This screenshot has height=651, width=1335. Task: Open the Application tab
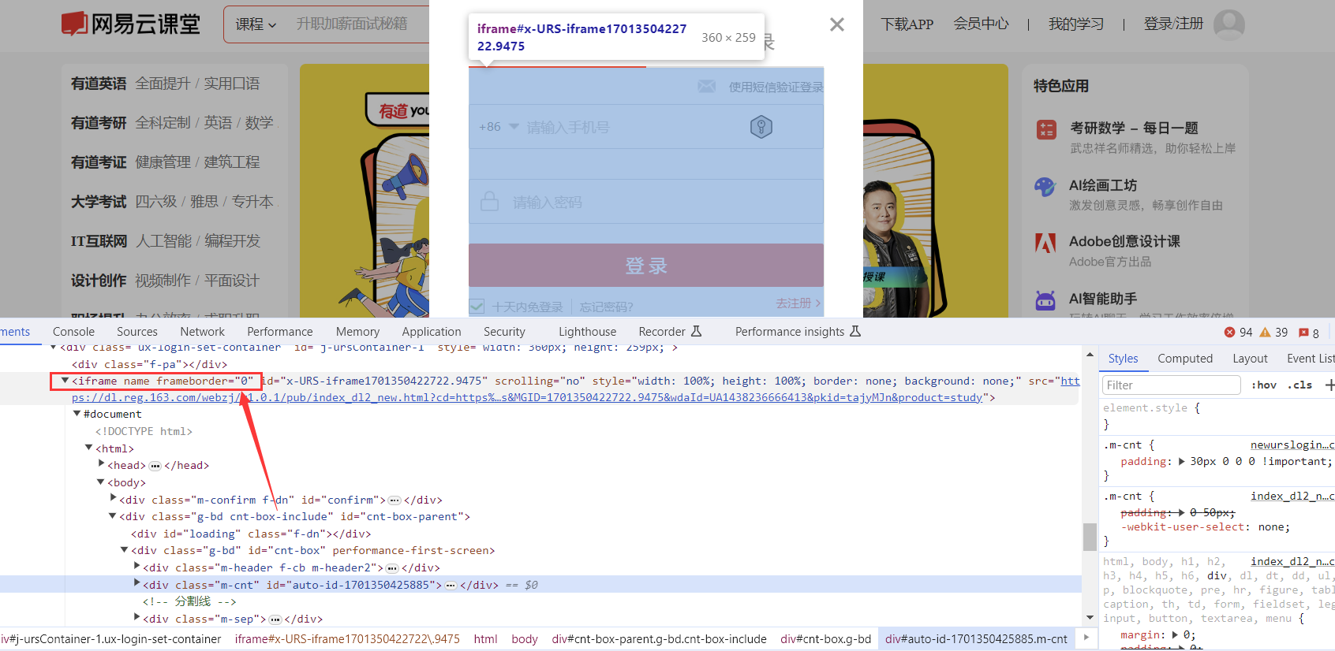tap(432, 332)
